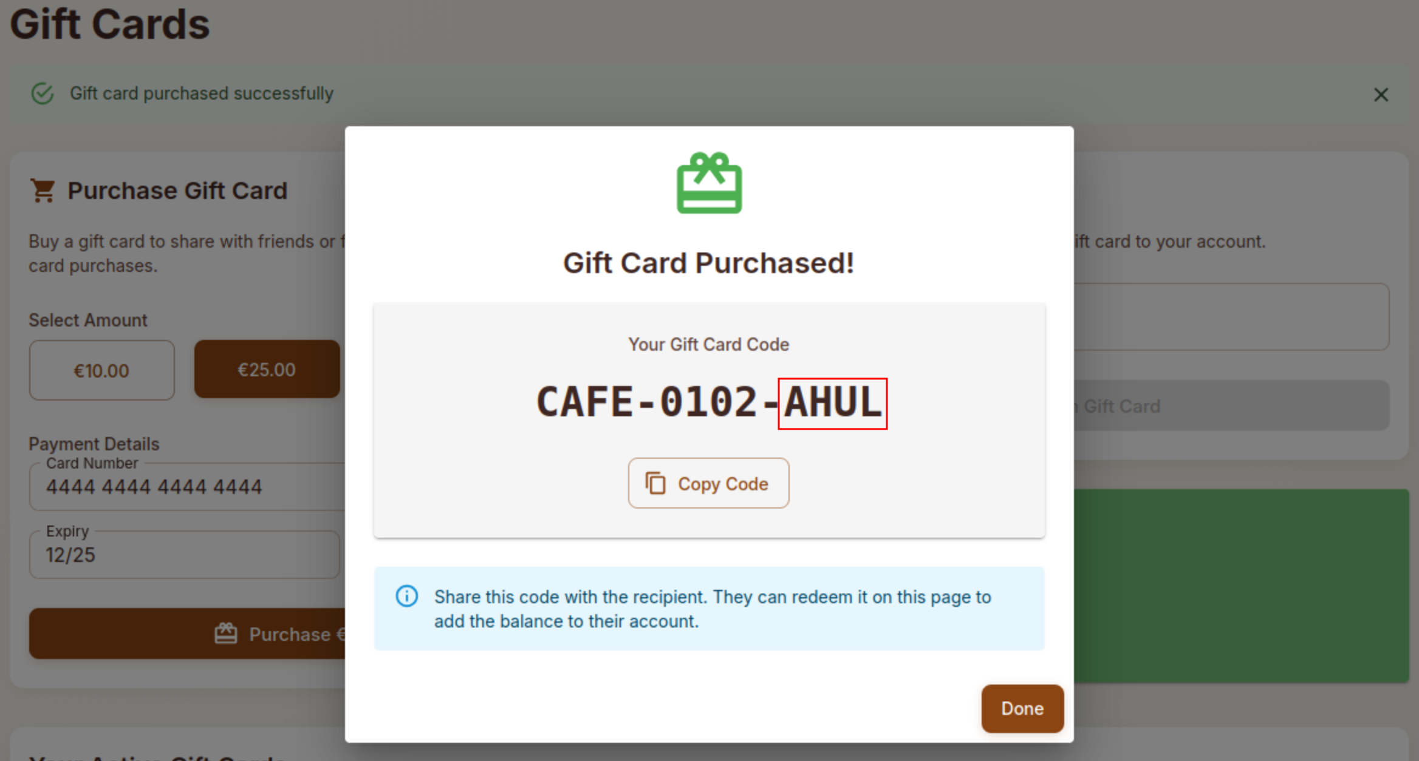Screen dimensions: 1419x761
Task: Select the €25.00 amount option
Action: tap(267, 369)
